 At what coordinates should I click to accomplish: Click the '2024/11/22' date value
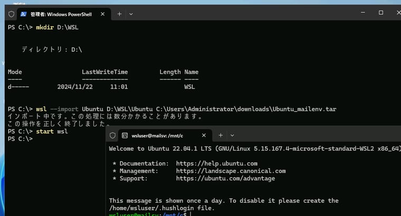75,87
